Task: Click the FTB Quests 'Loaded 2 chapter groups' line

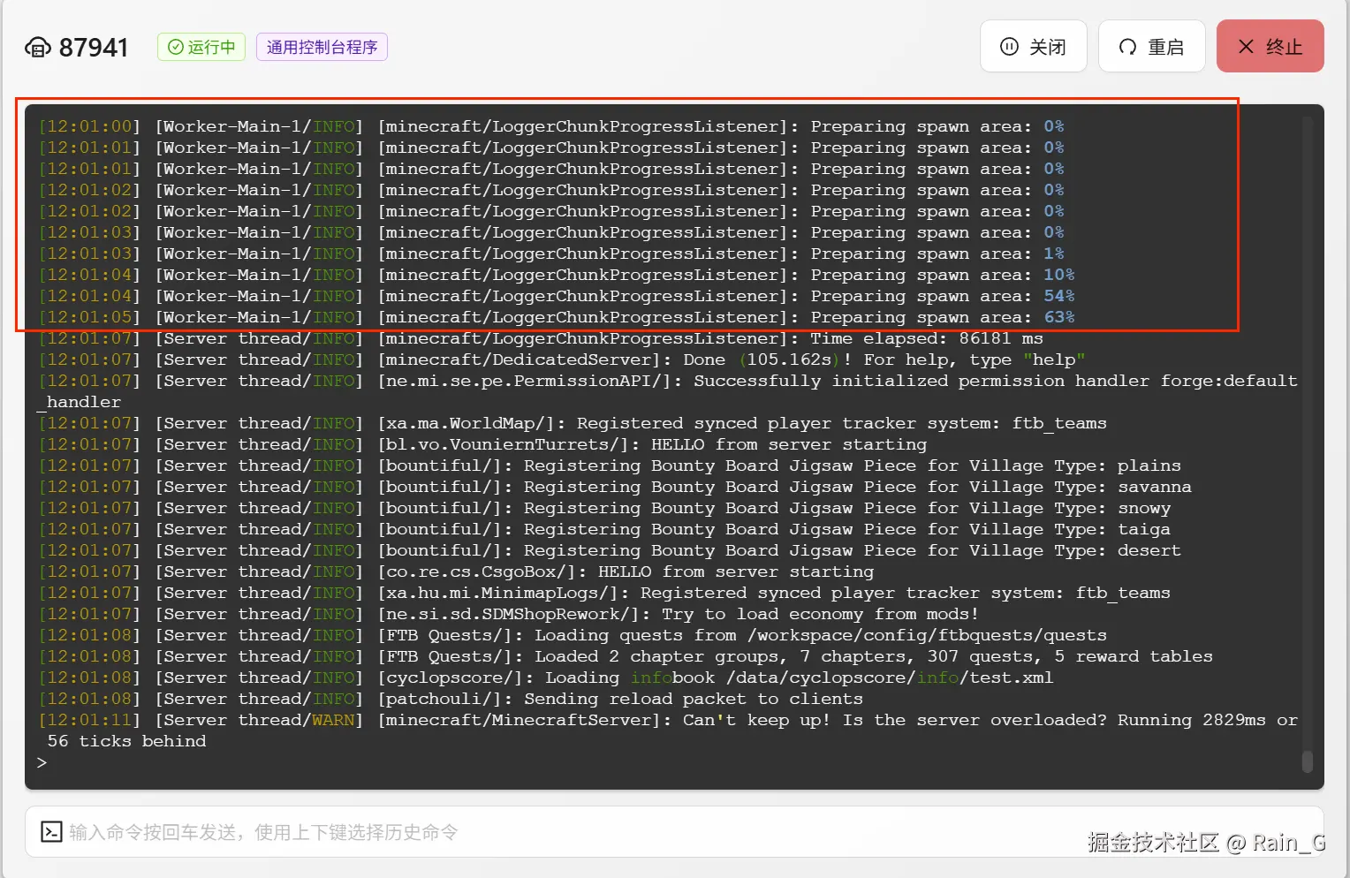Action: [x=626, y=656]
